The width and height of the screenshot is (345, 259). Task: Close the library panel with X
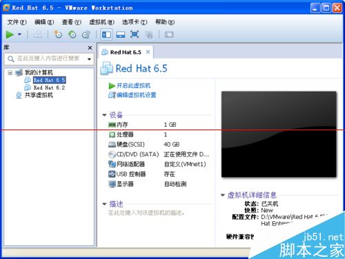(90, 48)
